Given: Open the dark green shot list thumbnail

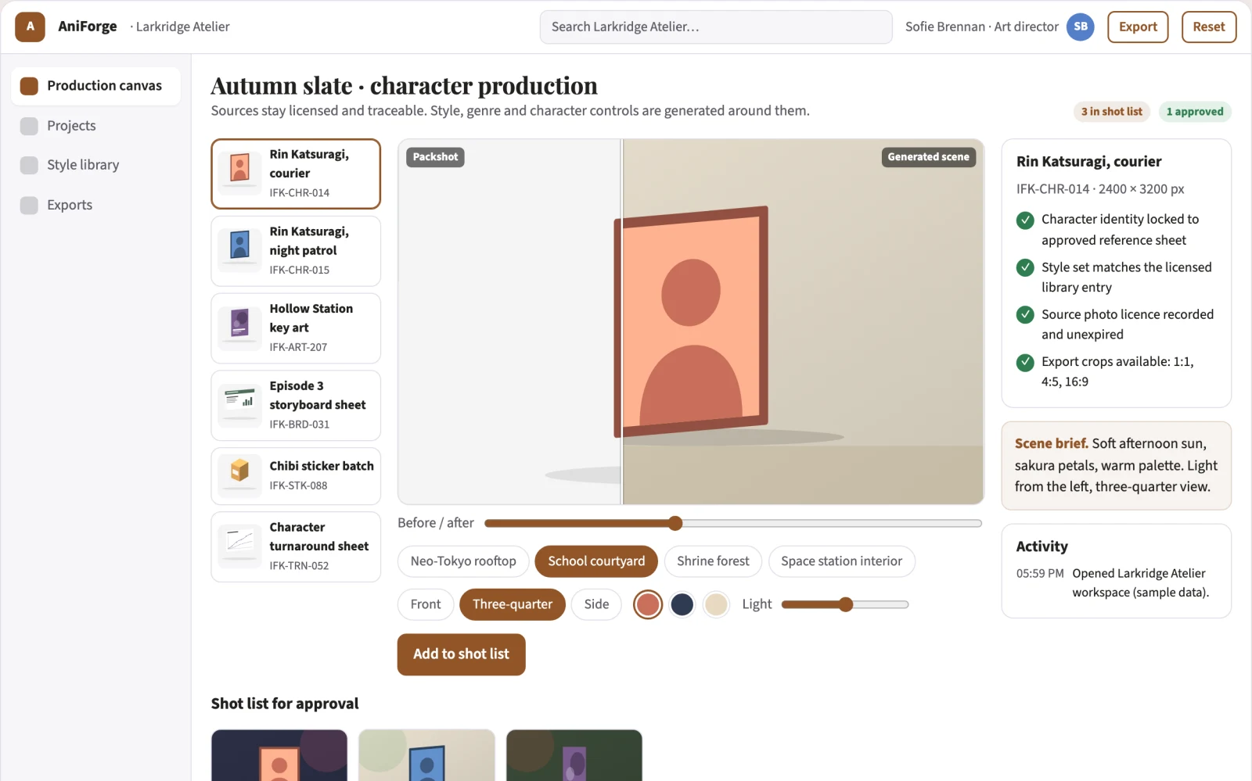Looking at the screenshot, I should pos(574,755).
